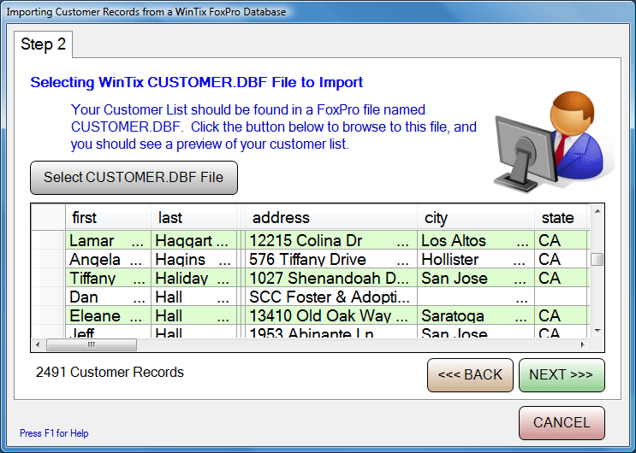636x453 pixels.
Task: Select the cell with first name Dan
Action: click(x=108, y=297)
